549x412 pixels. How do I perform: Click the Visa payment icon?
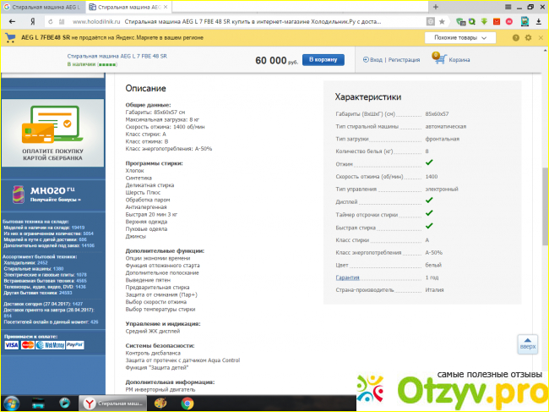pos(12,345)
